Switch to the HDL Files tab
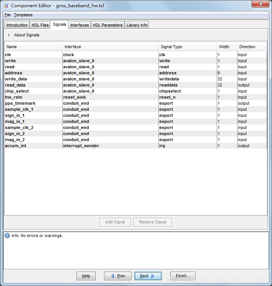This screenshot has width=272, height=286. pyautogui.click(x=40, y=25)
